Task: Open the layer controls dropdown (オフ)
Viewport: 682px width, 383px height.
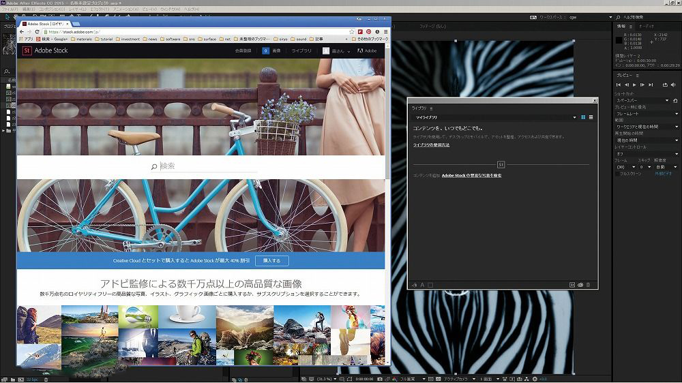Action: click(647, 154)
